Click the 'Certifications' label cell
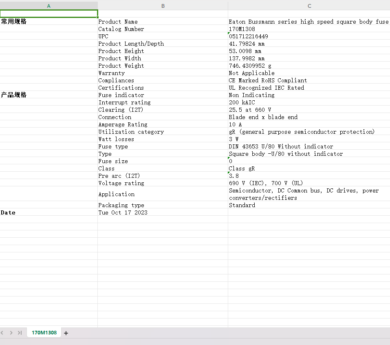This screenshot has height=345, width=390. (x=163, y=88)
